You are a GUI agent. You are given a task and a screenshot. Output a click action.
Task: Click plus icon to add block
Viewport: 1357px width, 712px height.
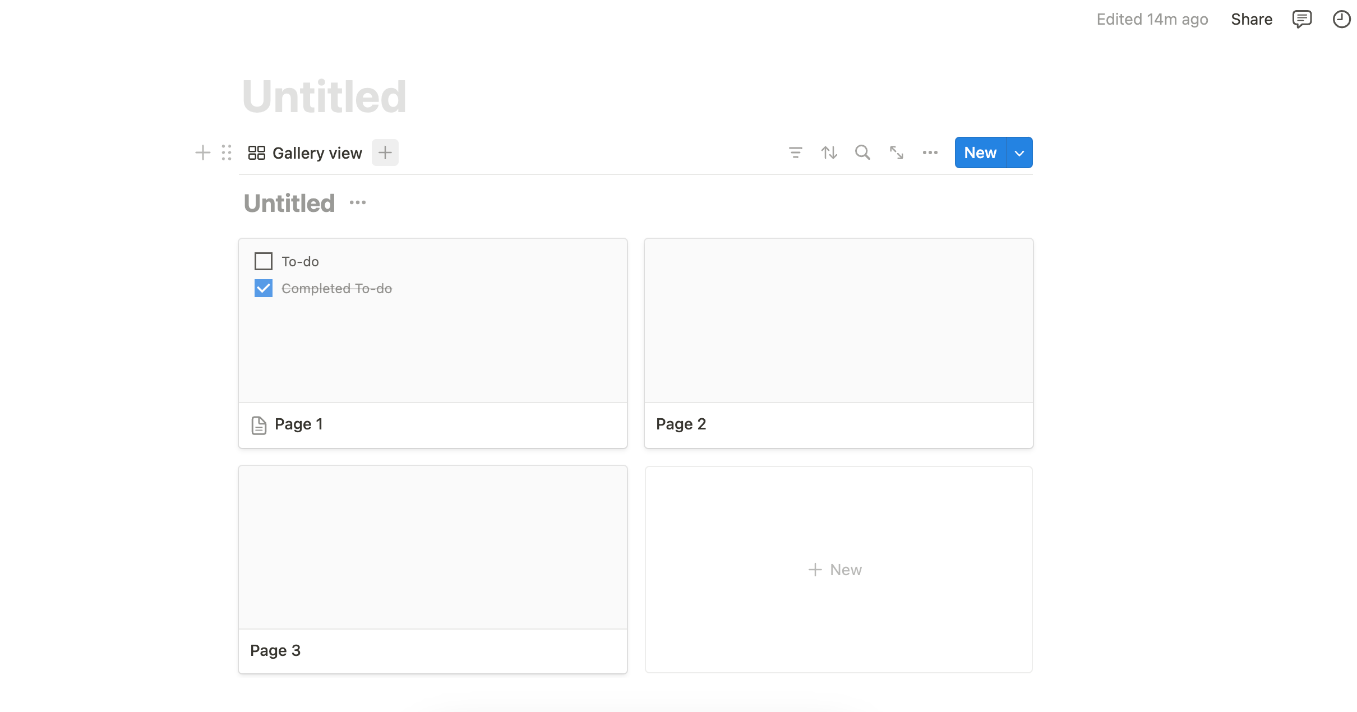coord(202,152)
